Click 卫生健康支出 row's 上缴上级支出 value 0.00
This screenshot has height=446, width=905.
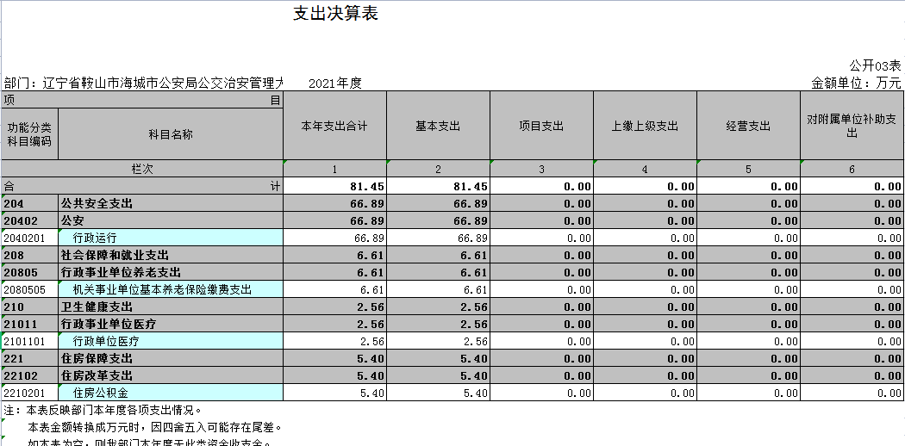[645, 307]
